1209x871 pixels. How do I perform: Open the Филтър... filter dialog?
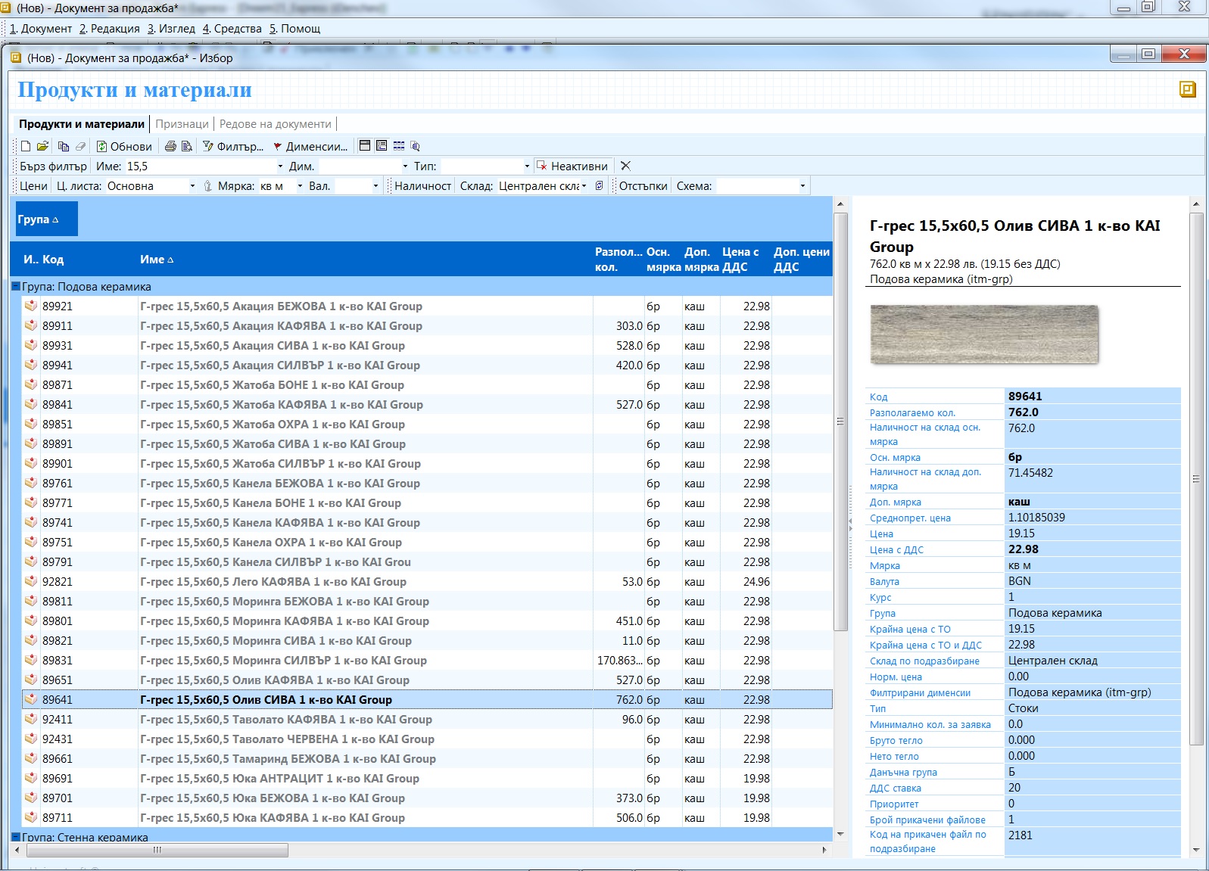click(233, 146)
